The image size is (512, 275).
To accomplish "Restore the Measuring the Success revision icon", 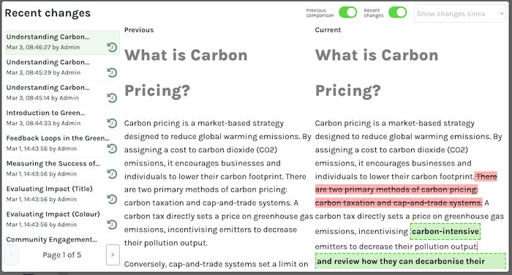I will tap(112, 174).
